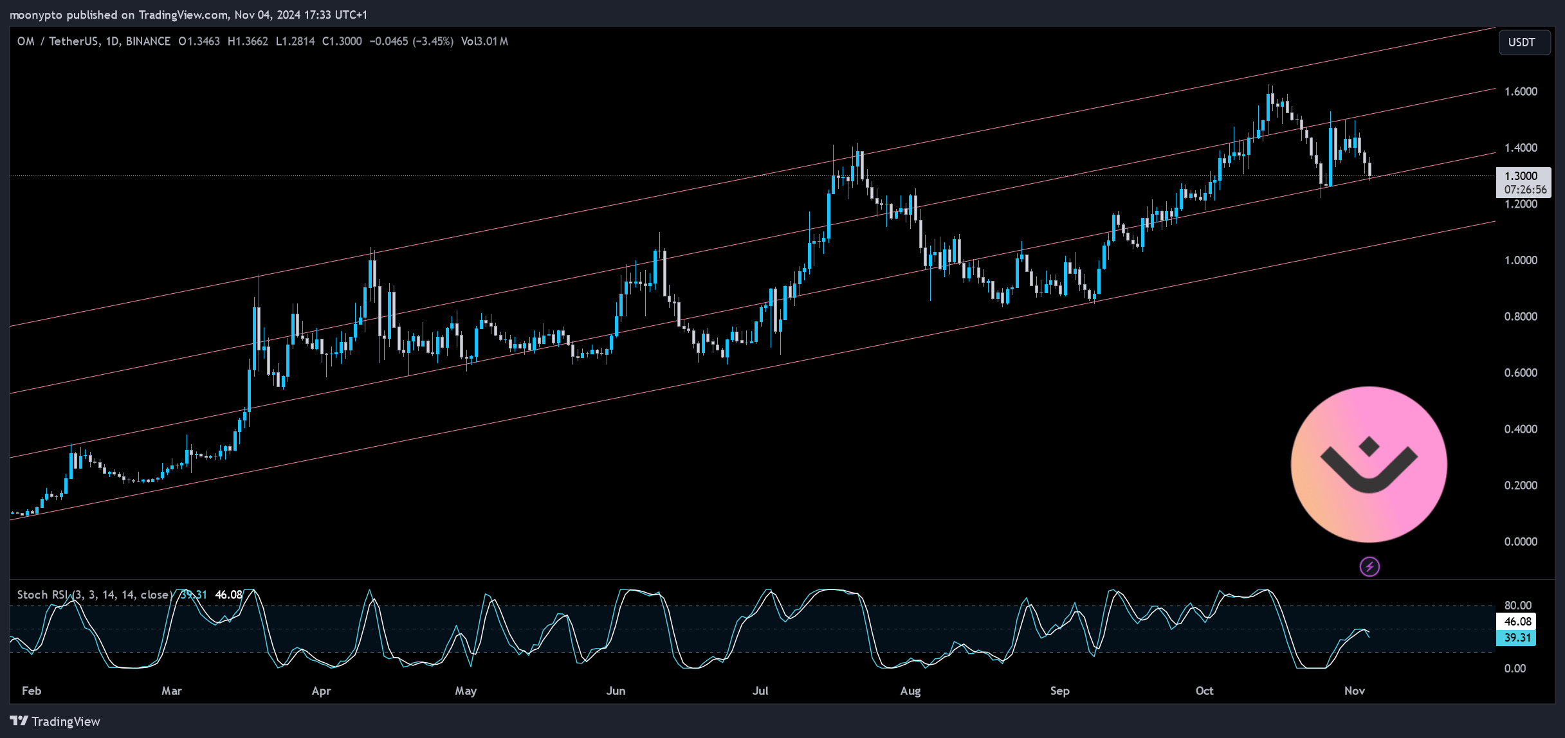Click the Stoch RSI legend value 46.08
Screen dimensions: 1565x738
(229, 595)
